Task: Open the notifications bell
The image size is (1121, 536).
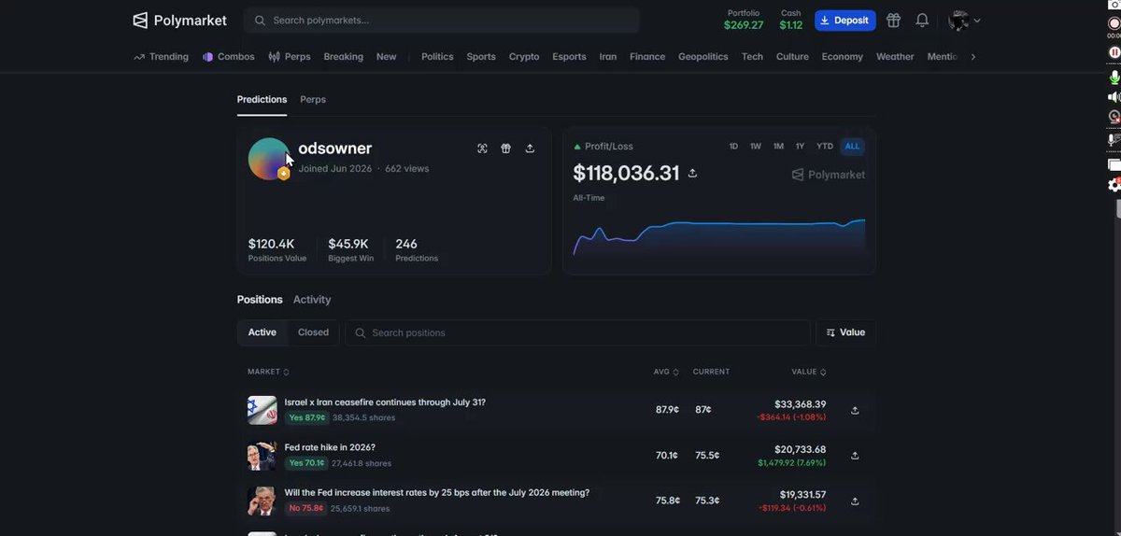Action: (x=922, y=20)
